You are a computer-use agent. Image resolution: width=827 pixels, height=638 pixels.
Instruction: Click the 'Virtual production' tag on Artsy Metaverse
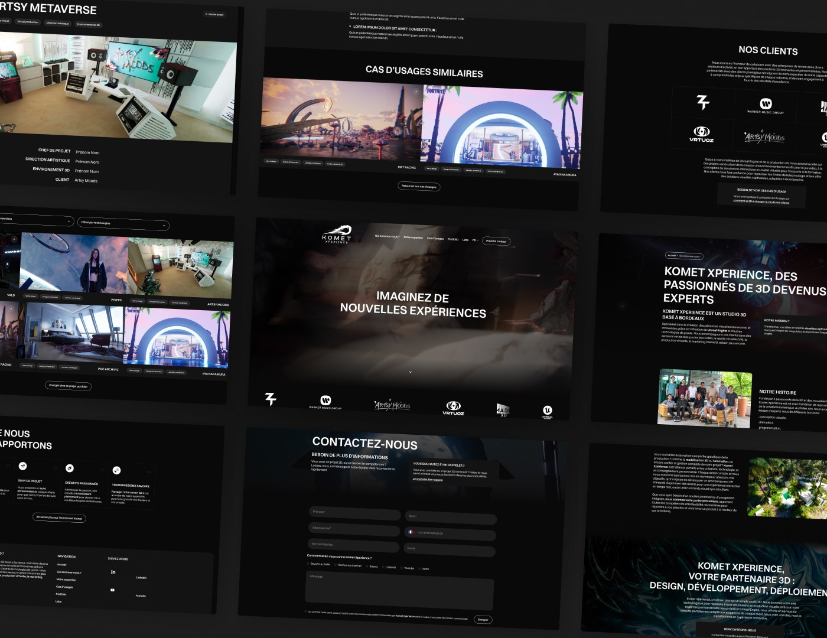pos(27,22)
